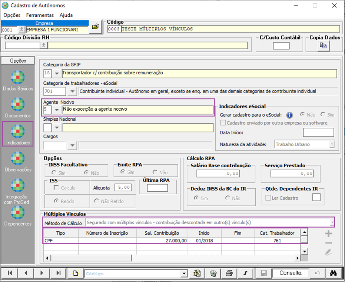The width and height of the screenshot is (345, 282).
Task: Edit a vínculo with the pencil icon
Action: (328, 252)
